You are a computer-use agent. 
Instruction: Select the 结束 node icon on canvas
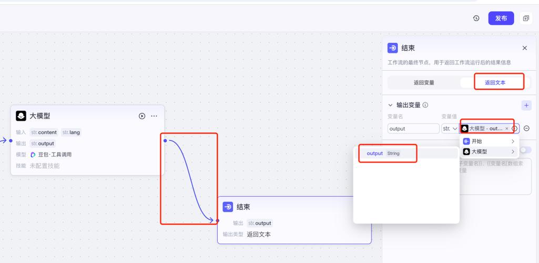tap(228, 207)
